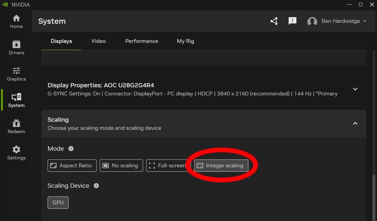The height and width of the screenshot is (221, 377).
Task: Switch to the Video tab
Action: 98,41
